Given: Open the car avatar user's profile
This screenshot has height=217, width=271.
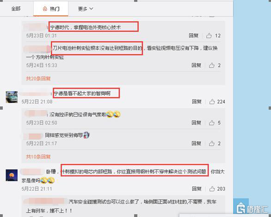Looking at the screenshot, I should pyautogui.click(x=12, y=97).
